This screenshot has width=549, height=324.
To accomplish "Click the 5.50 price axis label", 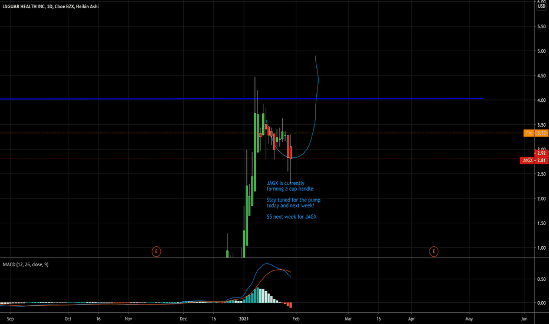I will 541,27.
